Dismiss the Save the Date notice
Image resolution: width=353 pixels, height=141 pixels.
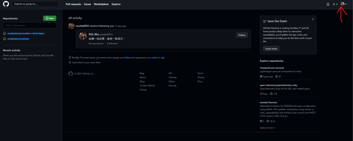(313, 19)
